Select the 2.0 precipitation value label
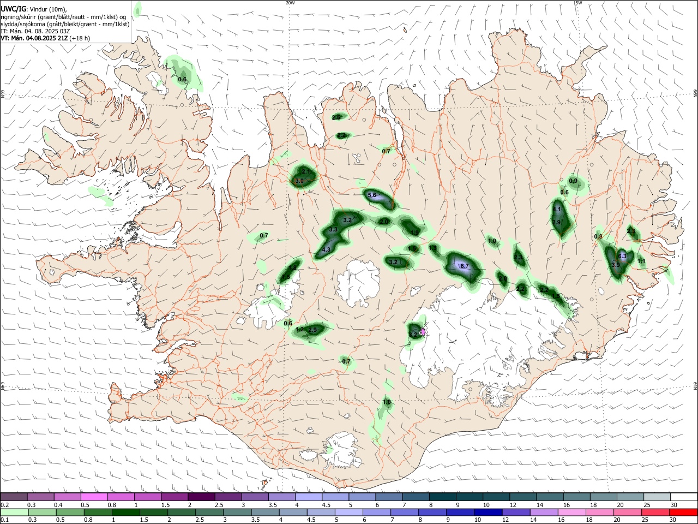This screenshot has height=524, width=698. click(x=384, y=222)
